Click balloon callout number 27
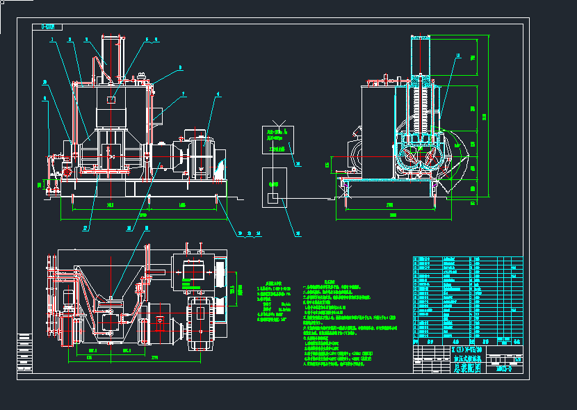This screenshot has width=577, height=410. point(85,227)
